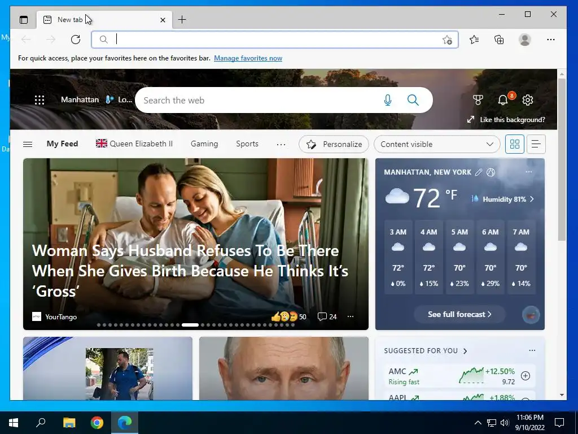The width and height of the screenshot is (578, 434).
Task: Expand the Content visible dropdown
Action: coord(437,144)
